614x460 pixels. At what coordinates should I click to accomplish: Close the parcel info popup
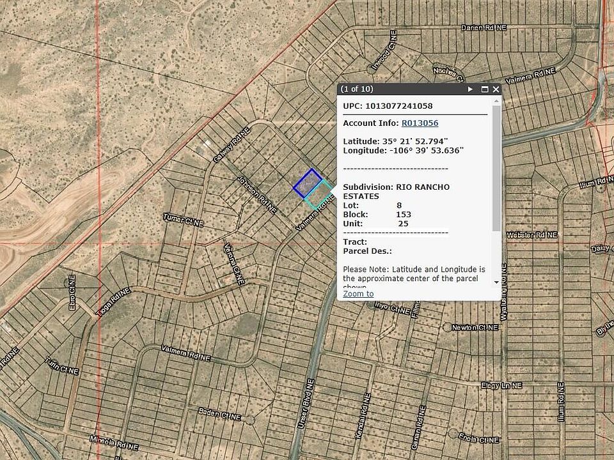point(496,89)
